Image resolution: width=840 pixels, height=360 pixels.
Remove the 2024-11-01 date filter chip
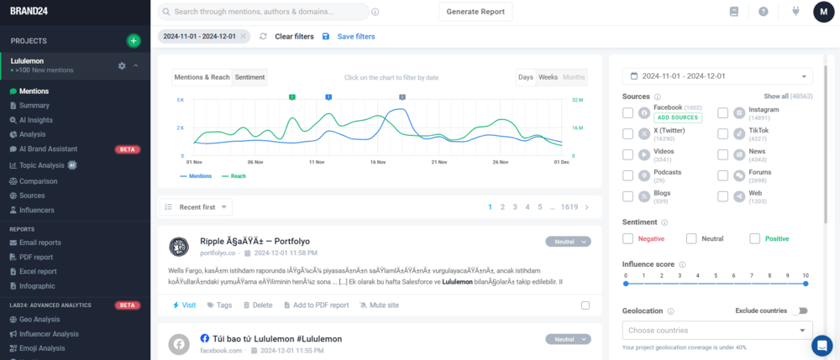tap(243, 36)
